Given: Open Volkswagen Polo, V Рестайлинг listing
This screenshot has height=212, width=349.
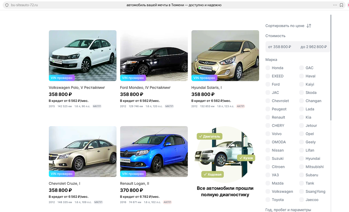Looking at the screenshot, I should click(77, 88).
